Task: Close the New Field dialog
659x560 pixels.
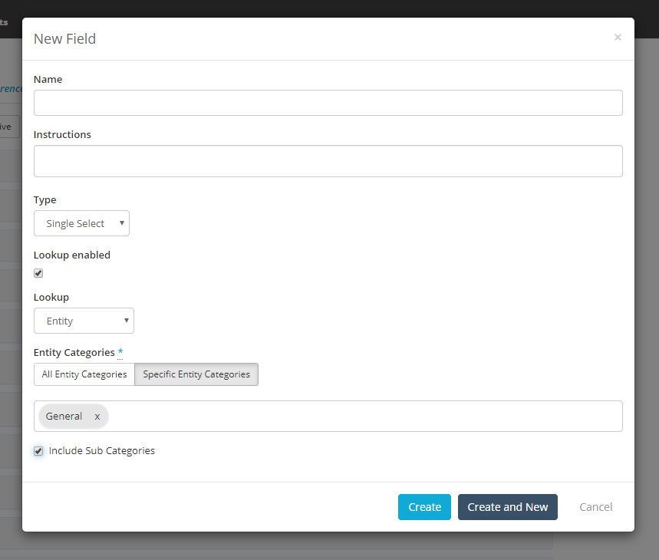Action: tap(618, 37)
